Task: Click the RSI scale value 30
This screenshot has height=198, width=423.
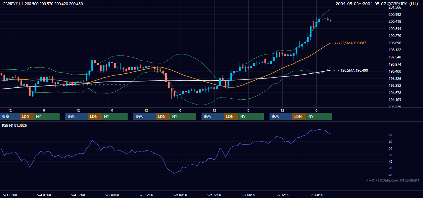Action: 391,168
